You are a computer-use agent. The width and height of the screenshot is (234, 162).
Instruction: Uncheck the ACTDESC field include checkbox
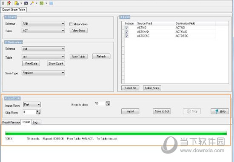pyautogui.click(x=126, y=36)
